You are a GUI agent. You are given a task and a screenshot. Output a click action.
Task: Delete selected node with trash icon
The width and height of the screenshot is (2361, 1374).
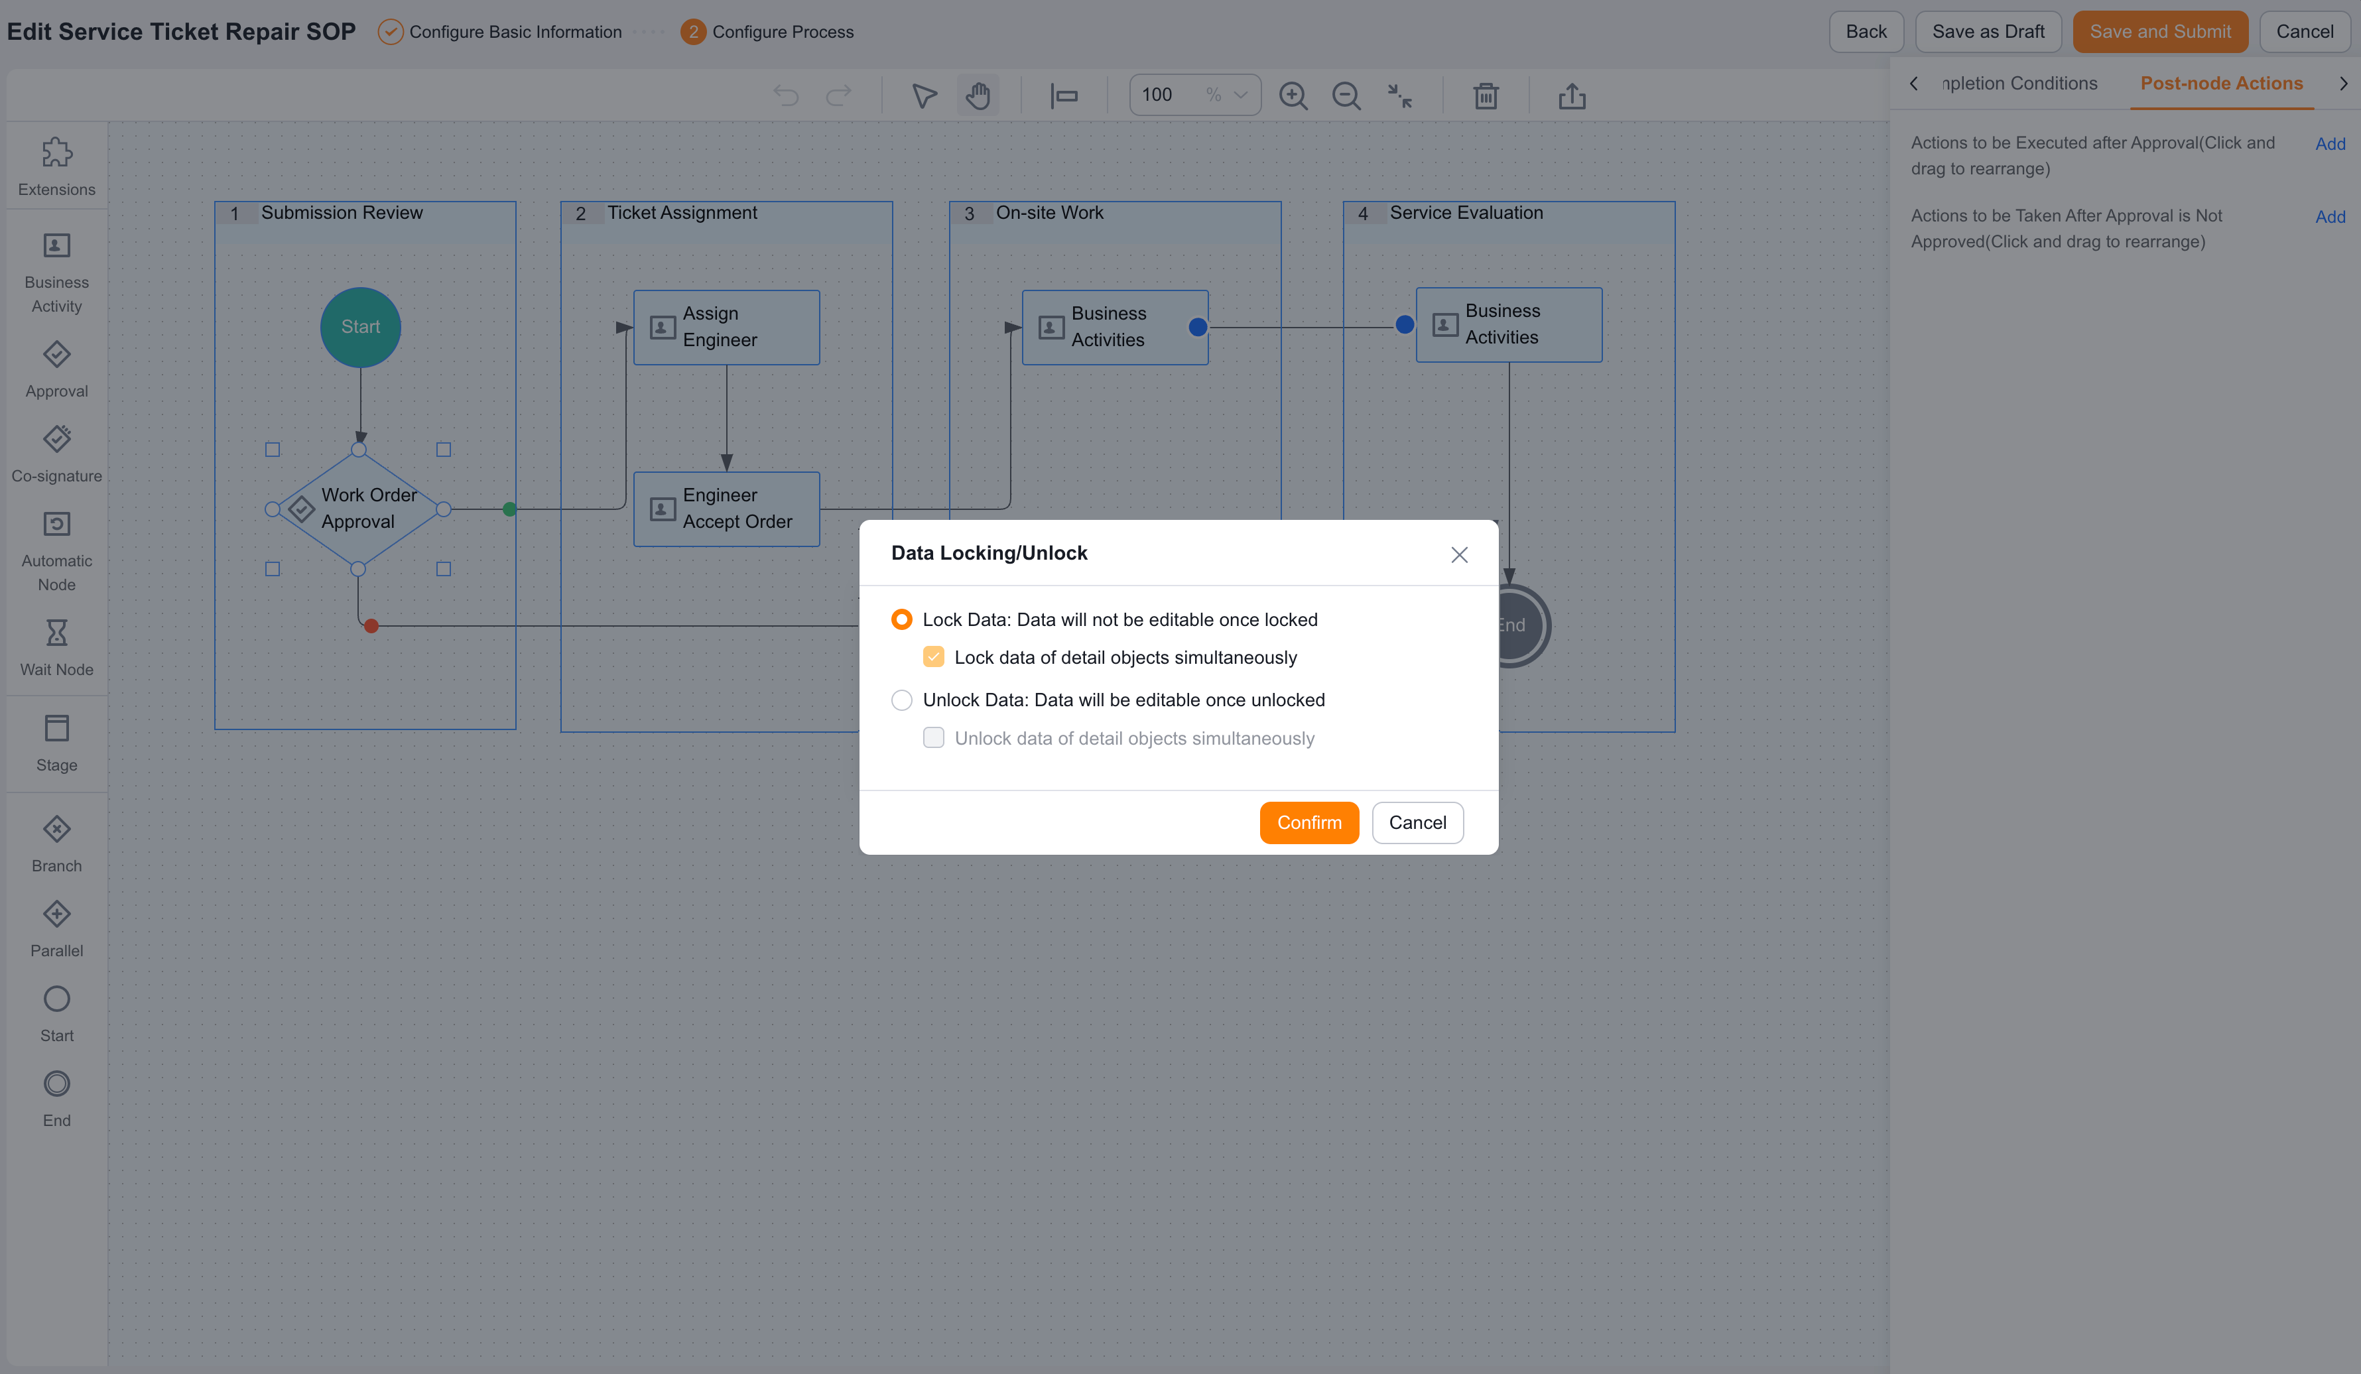click(x=1486, y=95)
